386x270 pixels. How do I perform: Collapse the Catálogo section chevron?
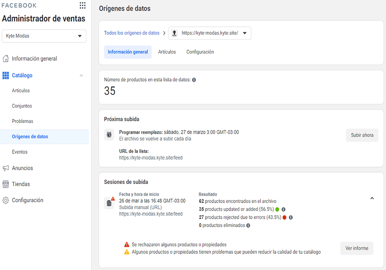(81, 75)
